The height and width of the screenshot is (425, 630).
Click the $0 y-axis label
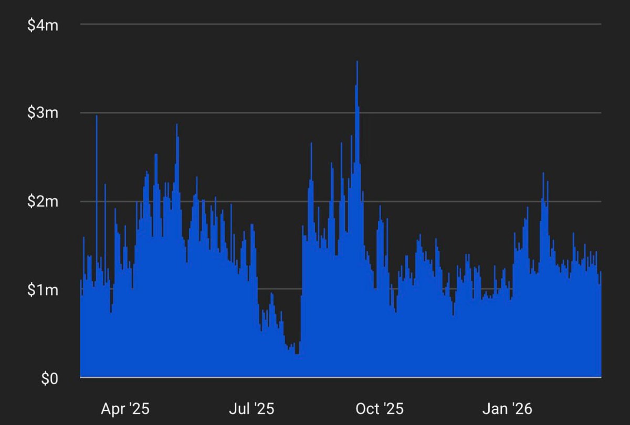click(49, 378)
